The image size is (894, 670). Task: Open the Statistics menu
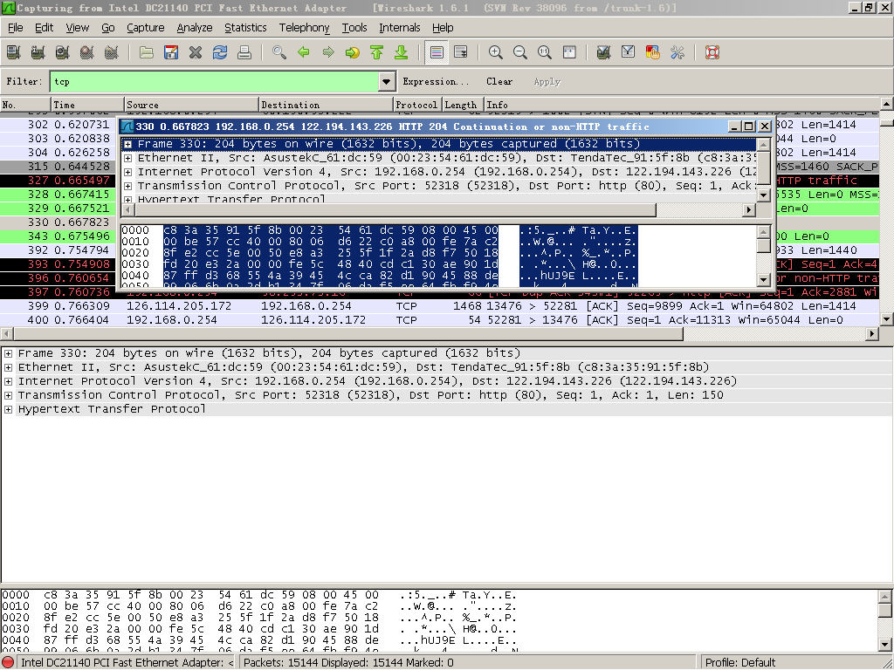[x=245, y=27]
